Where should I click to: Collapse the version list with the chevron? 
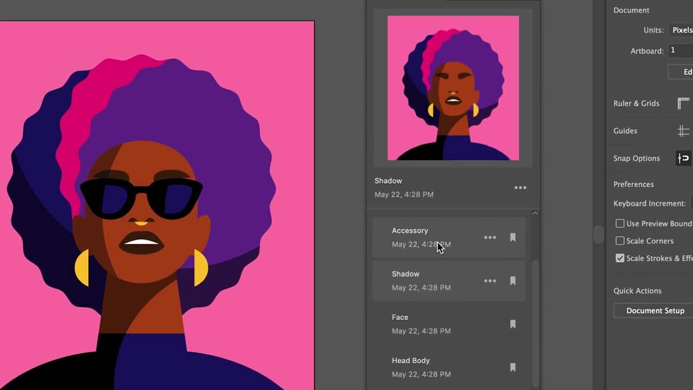pos(535,213)
